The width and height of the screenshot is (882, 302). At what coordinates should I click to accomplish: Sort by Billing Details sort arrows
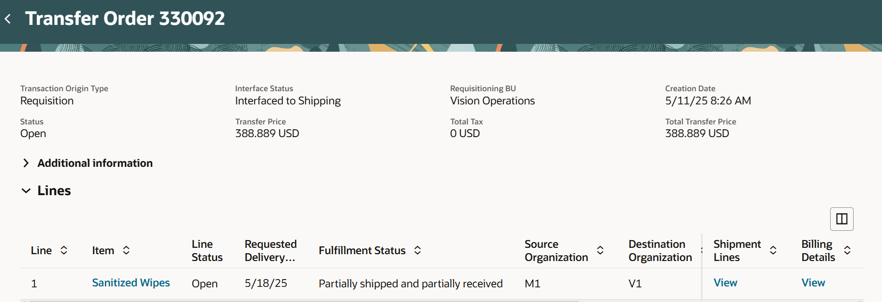pos(847,250)
